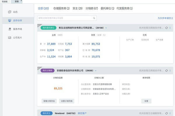Click the Newlevel (648702) name

(65, 113)
